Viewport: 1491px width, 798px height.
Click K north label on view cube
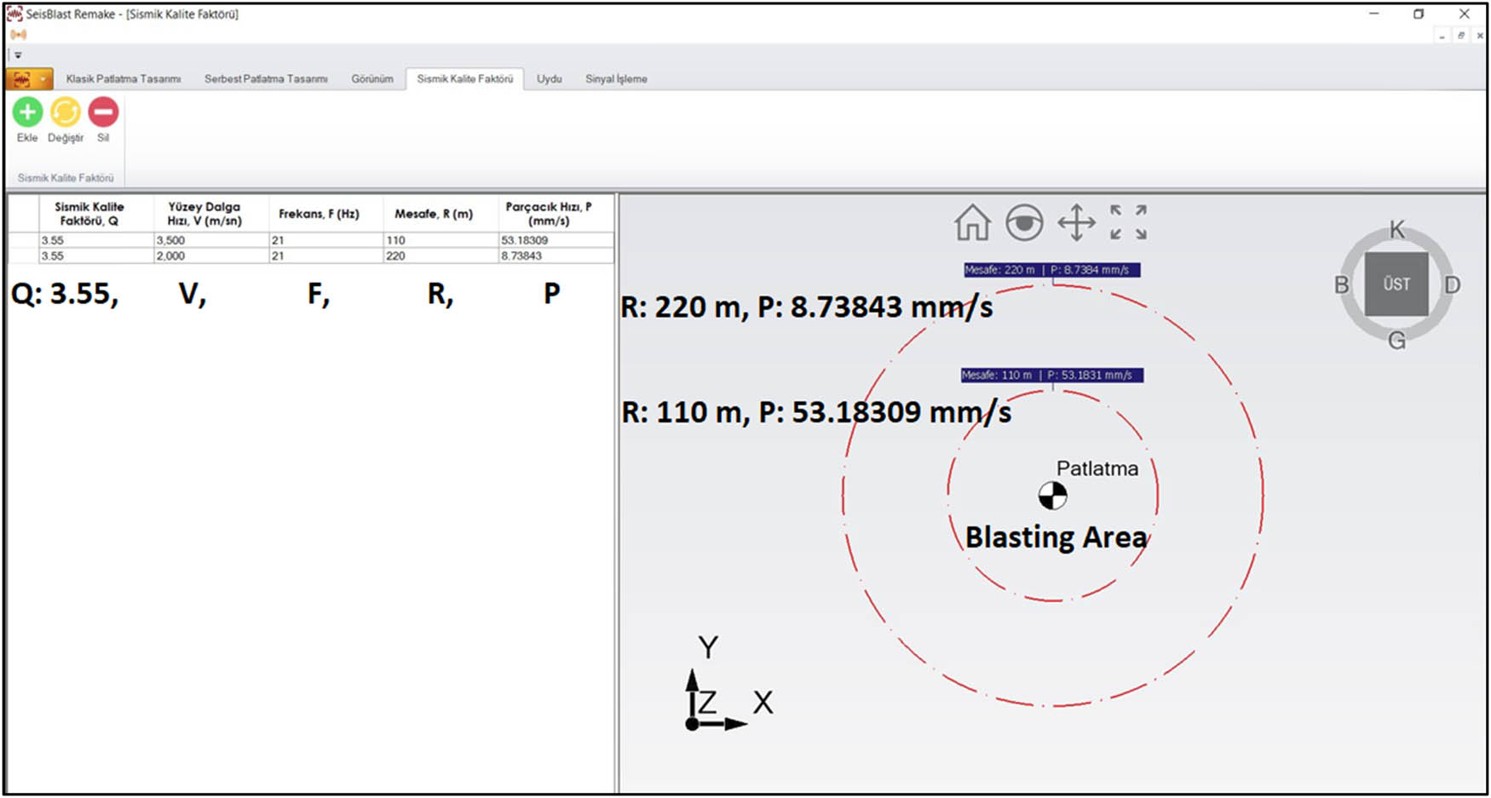point(1396,230)
